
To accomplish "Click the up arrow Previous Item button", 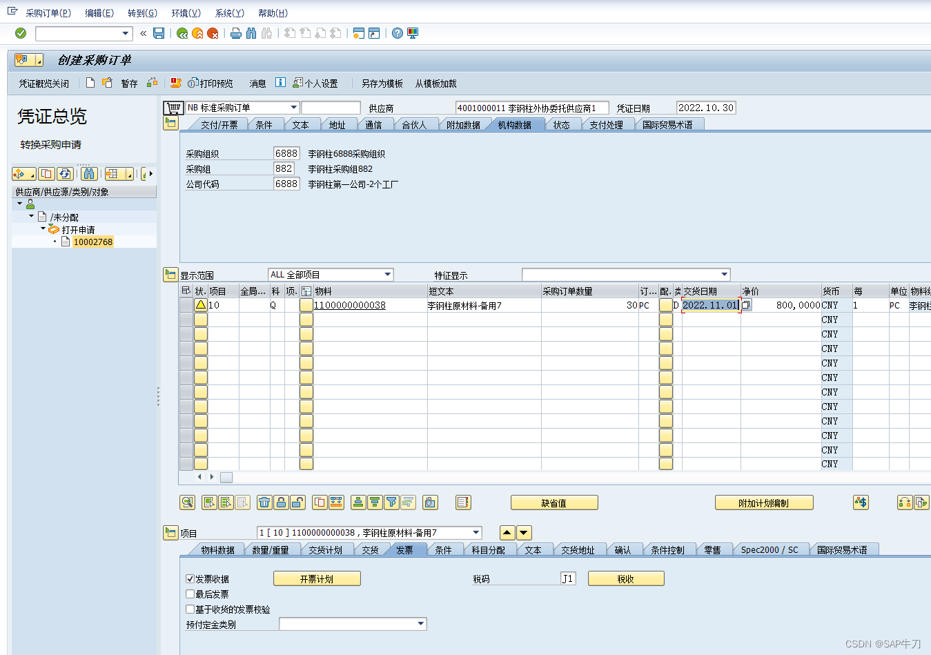I will 507,533.
